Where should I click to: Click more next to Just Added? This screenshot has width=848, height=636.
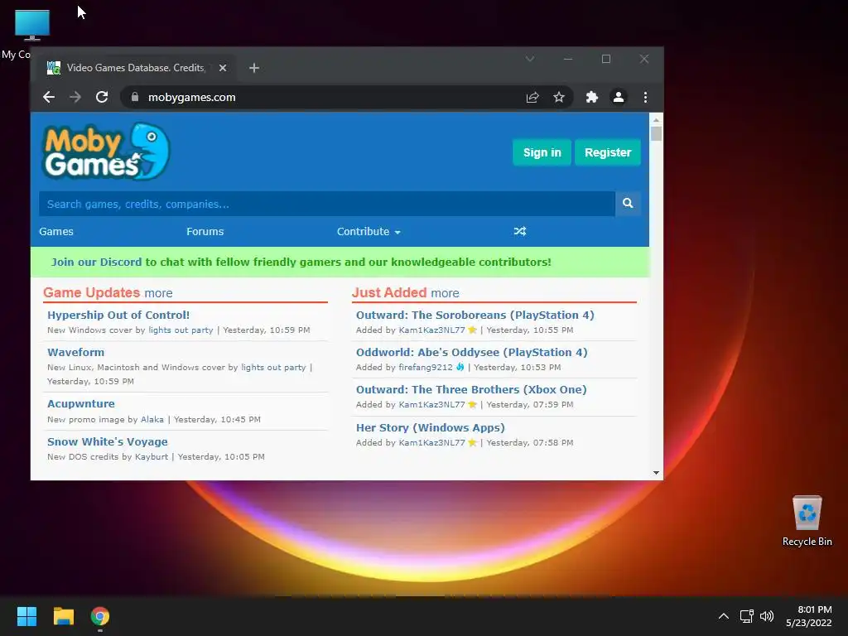tap(445, 293)
